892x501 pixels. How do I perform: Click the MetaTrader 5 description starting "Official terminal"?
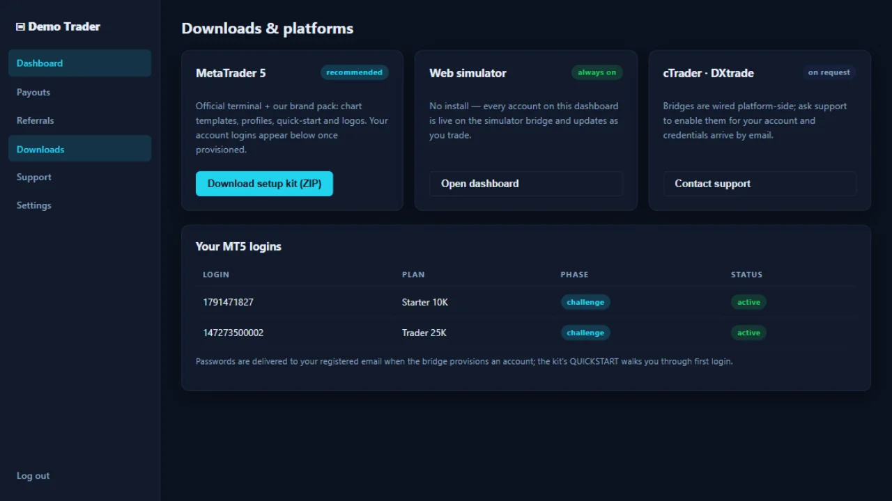point(292,128)
